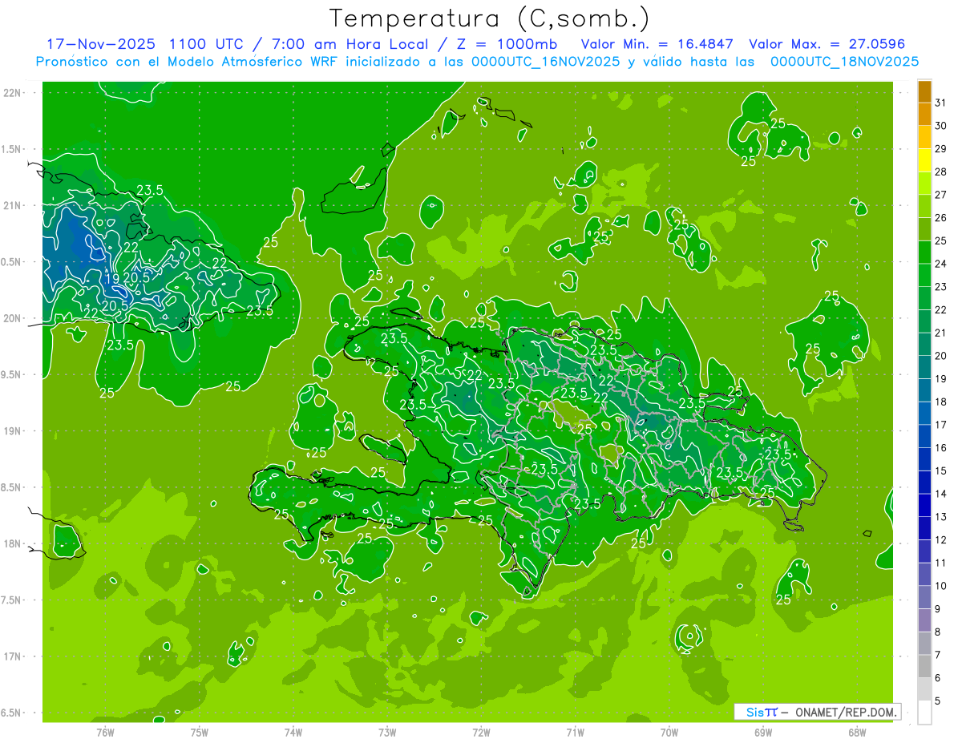Click the '73W' longitude axis label

pyautogui.click(x=387, y=733)
